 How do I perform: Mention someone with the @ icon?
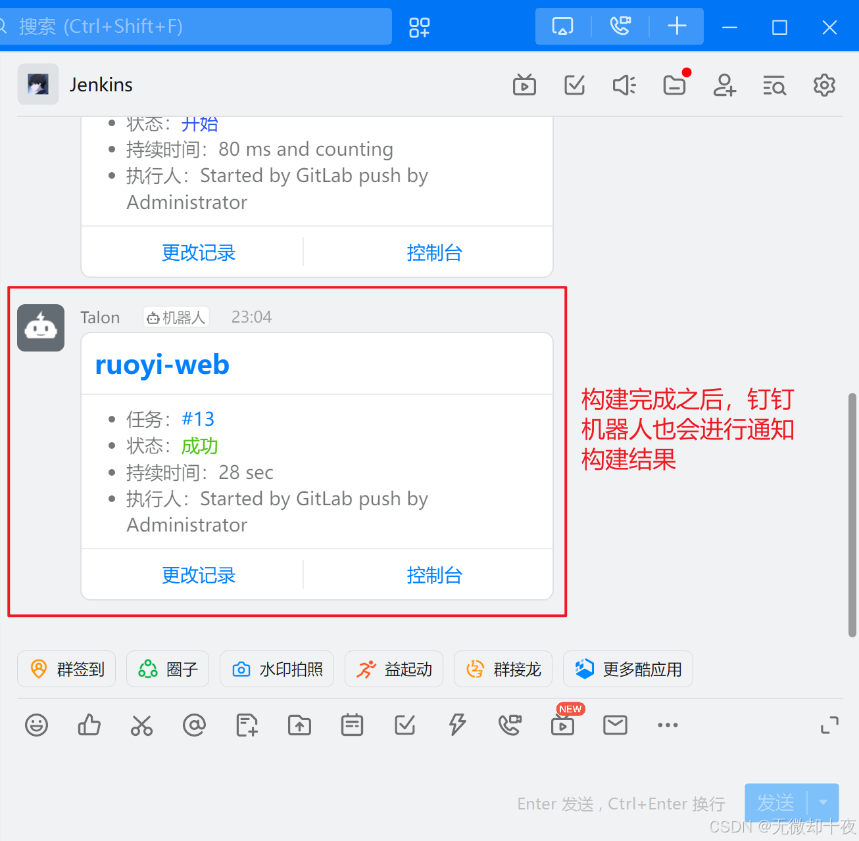tap(194, 725)
